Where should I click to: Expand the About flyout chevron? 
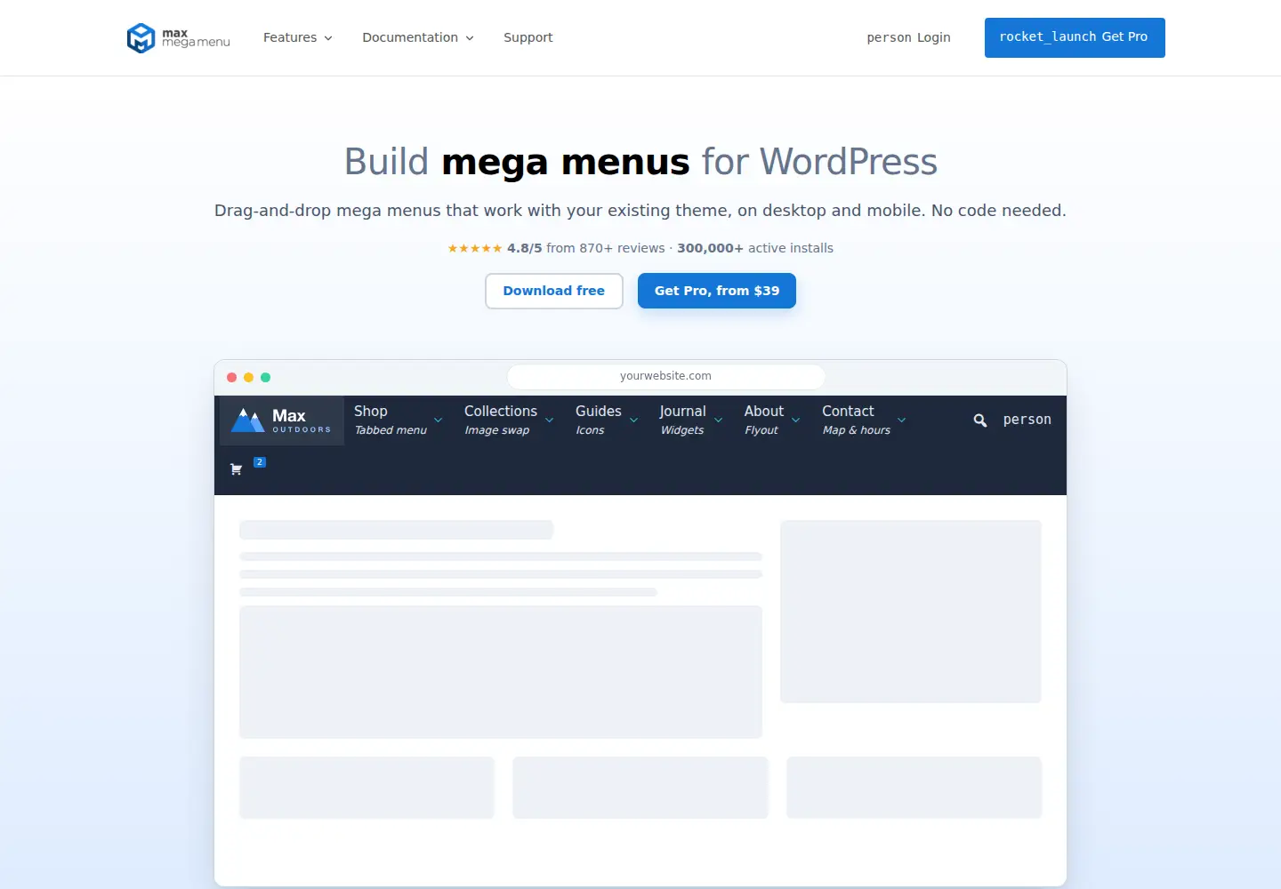coord(795,420)
